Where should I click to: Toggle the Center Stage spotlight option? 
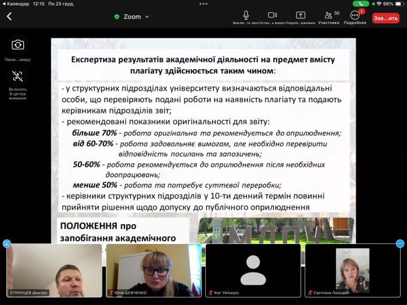coord(18,77)
